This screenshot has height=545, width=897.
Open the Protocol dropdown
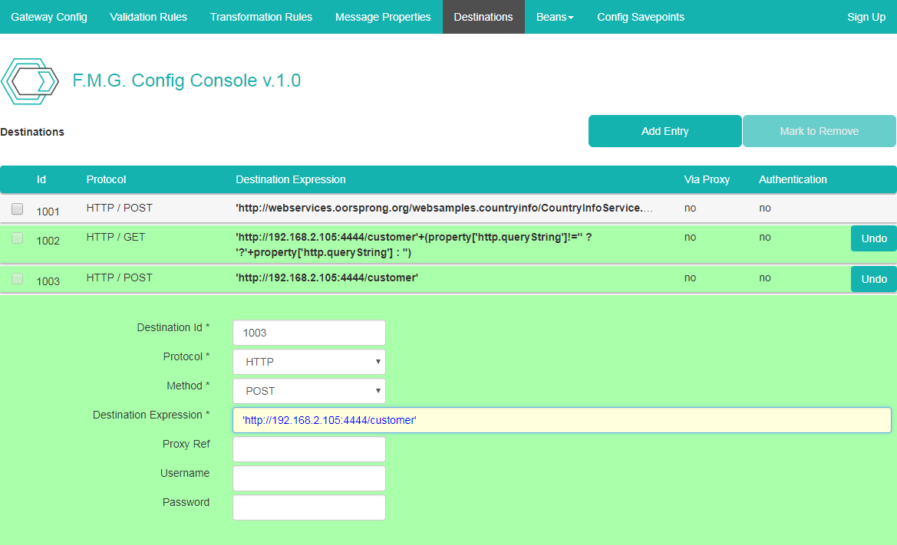(308, 362)
